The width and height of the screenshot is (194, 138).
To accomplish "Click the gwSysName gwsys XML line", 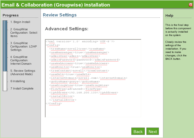I will click(75, 82).
